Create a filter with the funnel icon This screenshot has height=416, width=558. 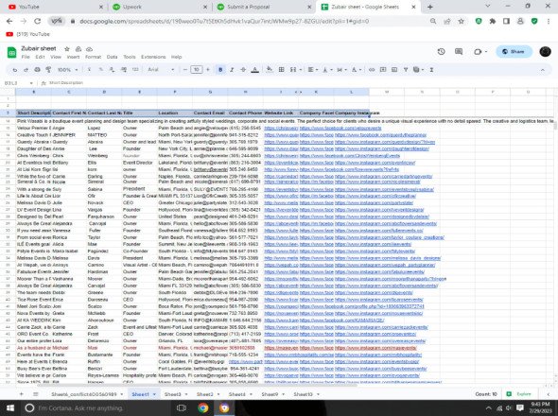406,70
